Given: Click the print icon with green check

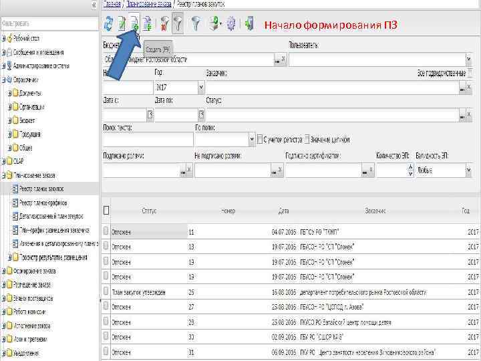Looking at the screenshot, I should point(214,23).
